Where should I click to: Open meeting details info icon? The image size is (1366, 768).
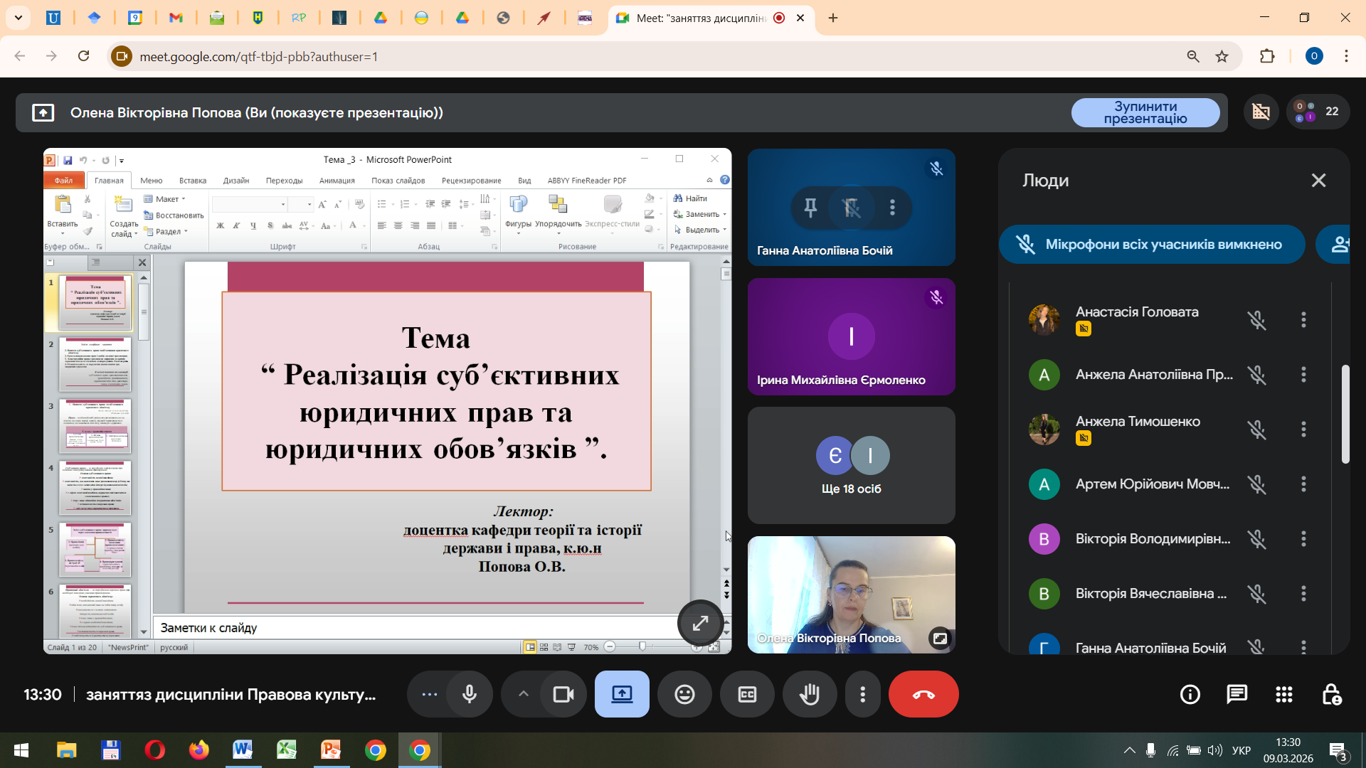pos(1190,695)
